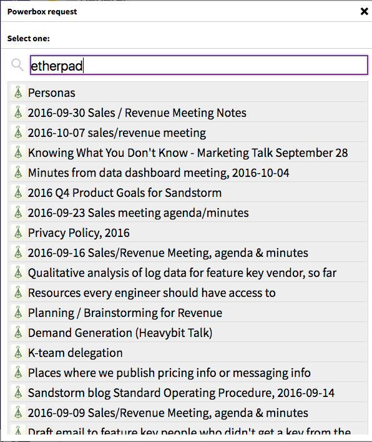This screenshot has width=372, height=442.
Task: Open Places where we publish pricing info
Action: [x=188, y=373]
